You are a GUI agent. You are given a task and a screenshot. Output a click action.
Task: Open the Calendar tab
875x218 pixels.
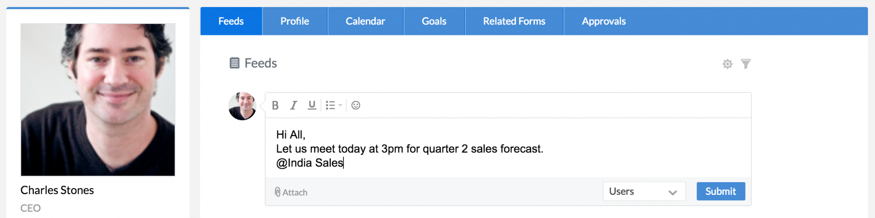pos(365,21)
